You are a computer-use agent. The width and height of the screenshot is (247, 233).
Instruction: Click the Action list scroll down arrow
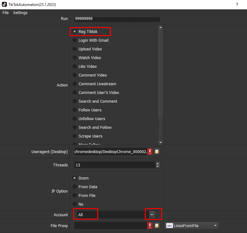pyautogui.click(x=161, y=142)
